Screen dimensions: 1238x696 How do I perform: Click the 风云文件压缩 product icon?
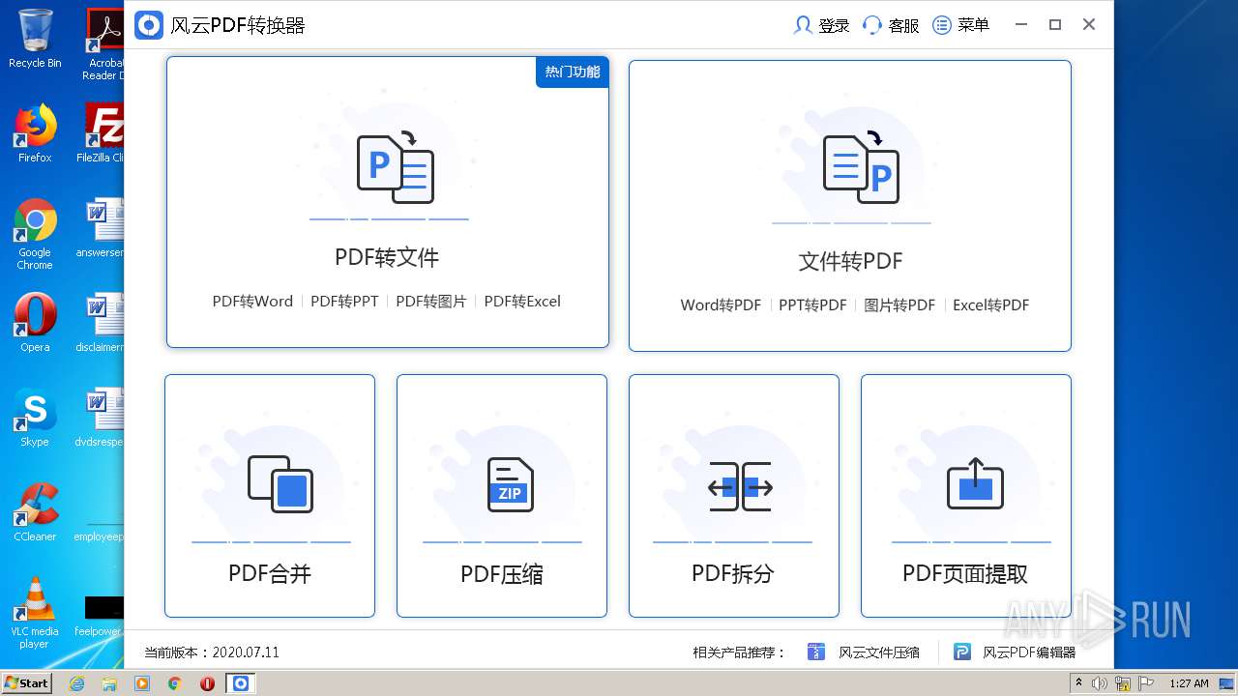coord(816,652)
